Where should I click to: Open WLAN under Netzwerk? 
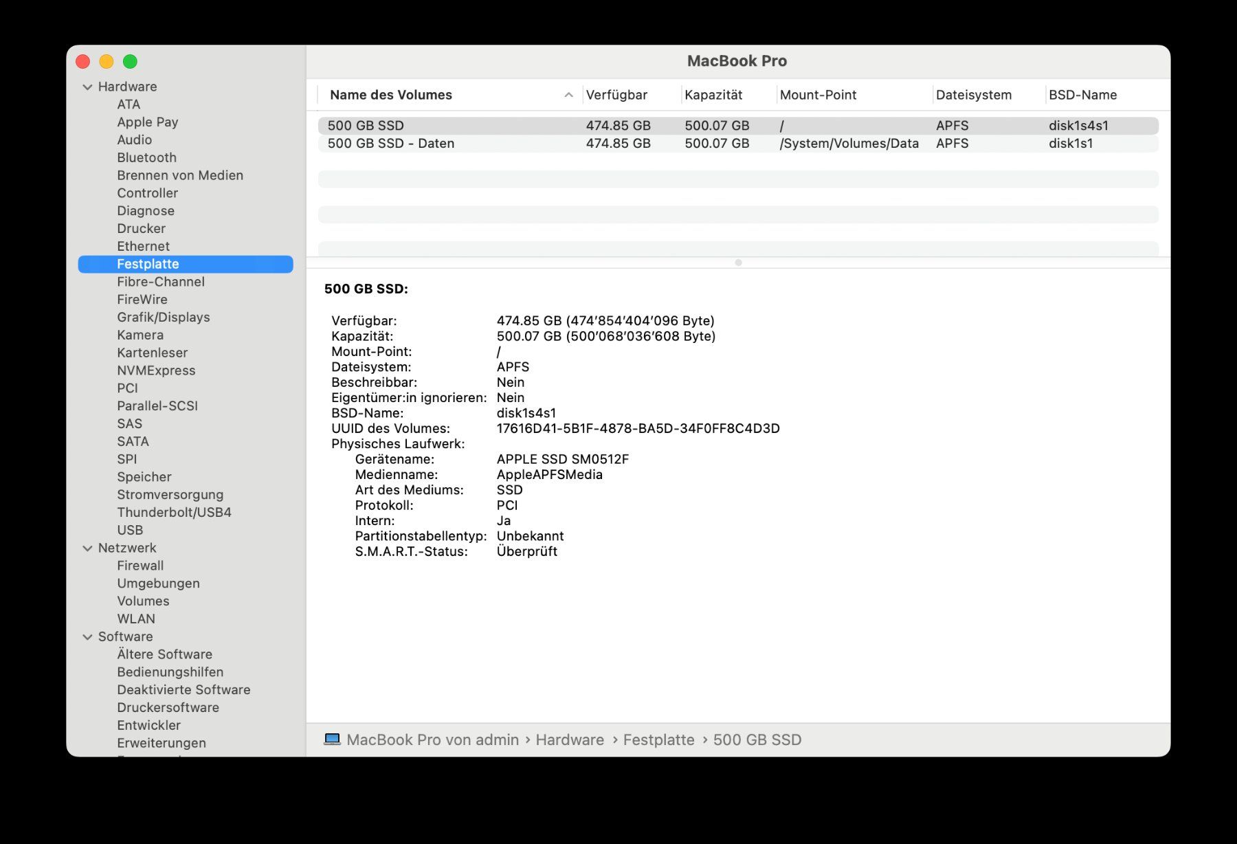(x=136, y=619)
